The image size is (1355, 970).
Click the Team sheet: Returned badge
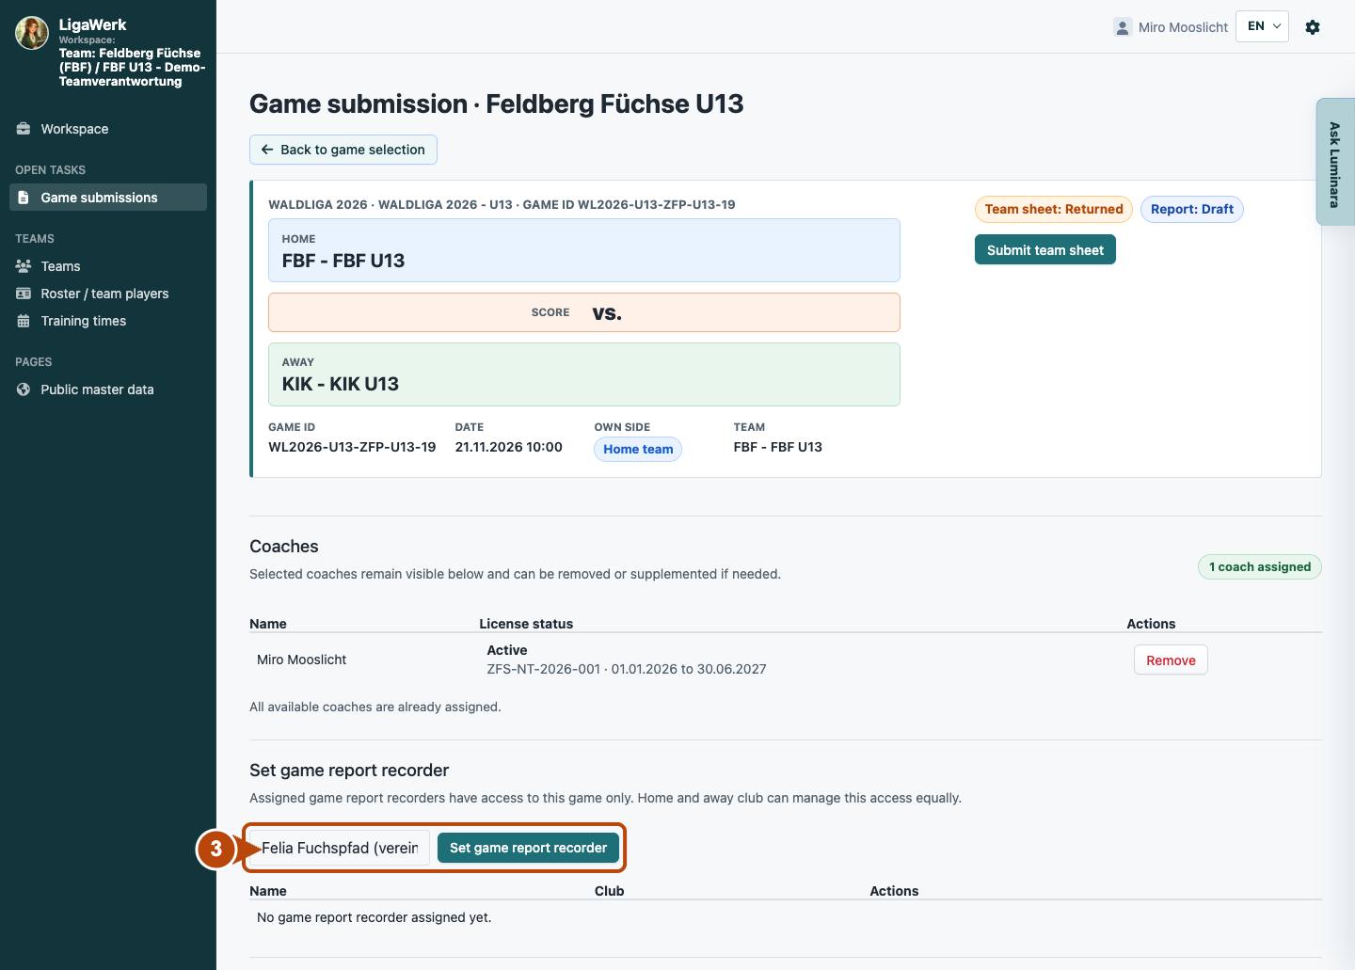(x=1054, y=209)
